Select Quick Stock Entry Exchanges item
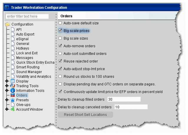188x135 pixels. [x=35, y=63]
